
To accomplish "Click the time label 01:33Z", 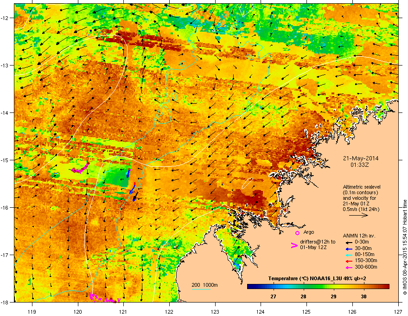I will (360, 165).
